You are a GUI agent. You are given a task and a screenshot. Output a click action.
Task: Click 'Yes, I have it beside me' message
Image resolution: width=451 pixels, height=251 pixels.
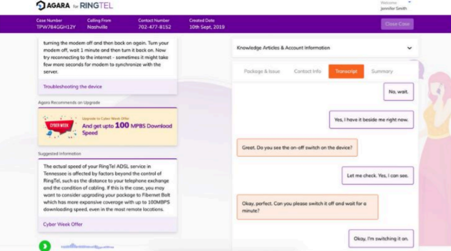point(372,120)
